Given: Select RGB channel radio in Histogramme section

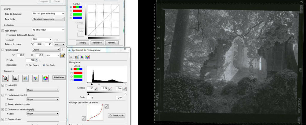Looking at the screenshot, I should click(x=71, y=69).
